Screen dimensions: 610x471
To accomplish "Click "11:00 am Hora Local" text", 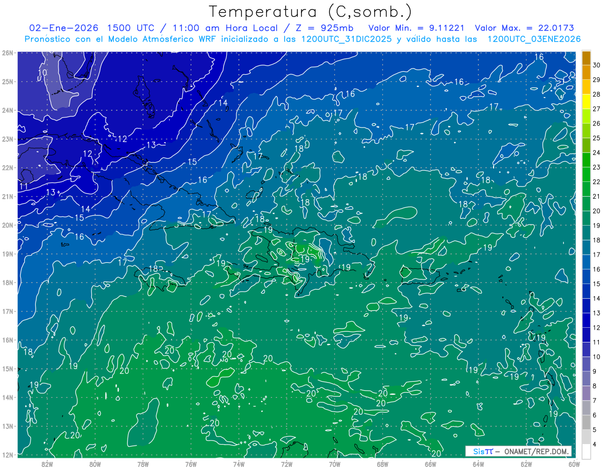I will pos(224,27).
